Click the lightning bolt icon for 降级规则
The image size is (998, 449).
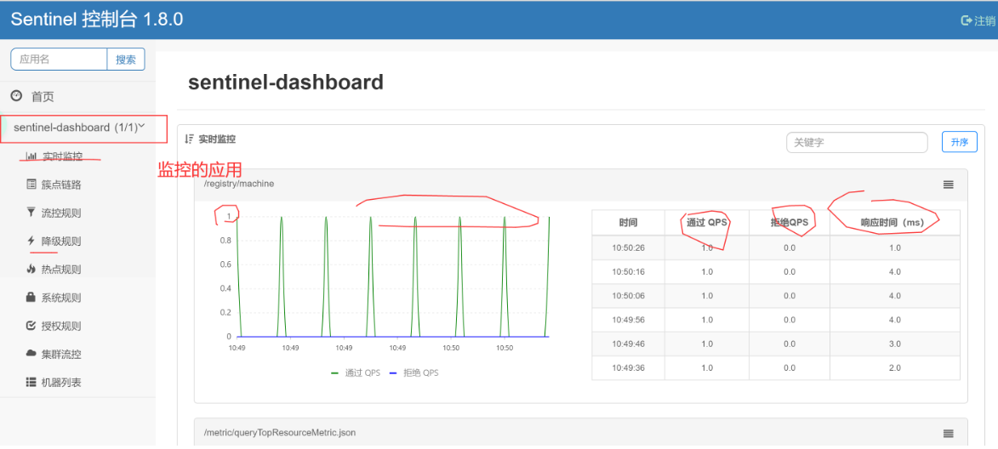(x=31, y=241)
